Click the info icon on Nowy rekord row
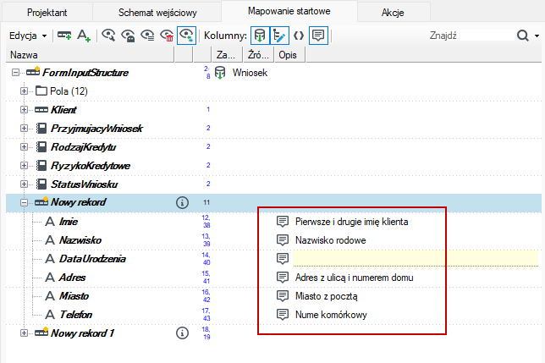Image resolution: width=545 pixels, height=363 pixels. pyautogui.click(x=182, y=202)
